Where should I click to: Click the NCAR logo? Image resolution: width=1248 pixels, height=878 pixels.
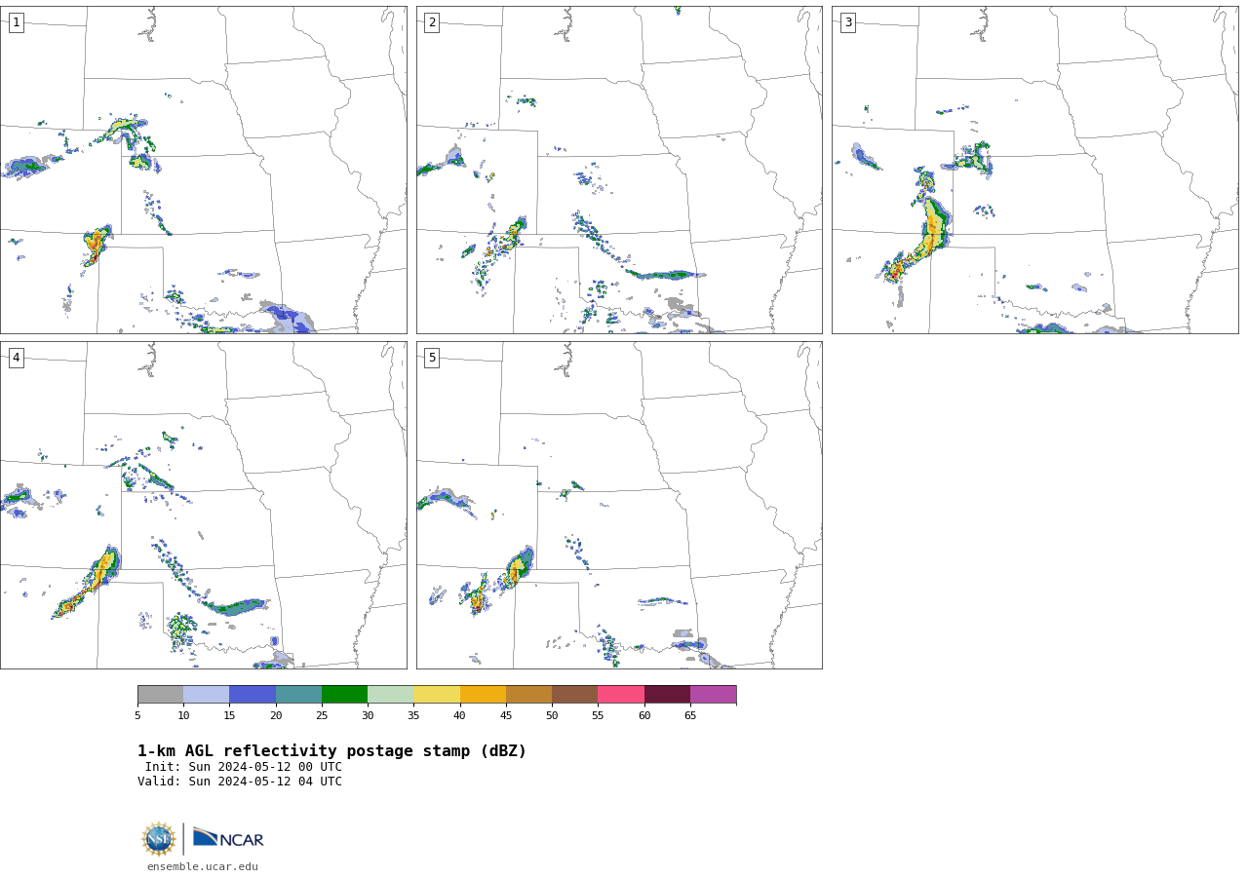(x=228, y=838)
